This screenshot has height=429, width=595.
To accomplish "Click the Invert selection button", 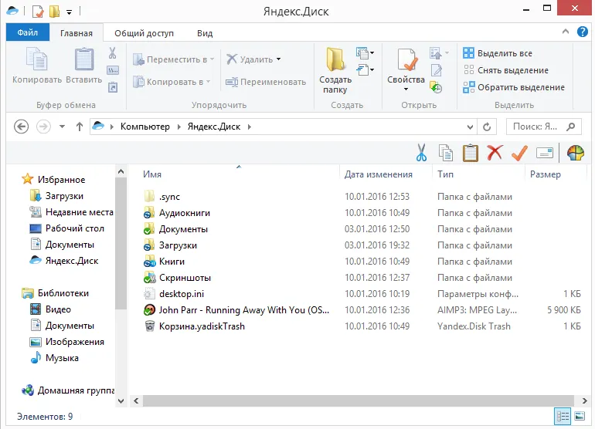I will (514, 87).
